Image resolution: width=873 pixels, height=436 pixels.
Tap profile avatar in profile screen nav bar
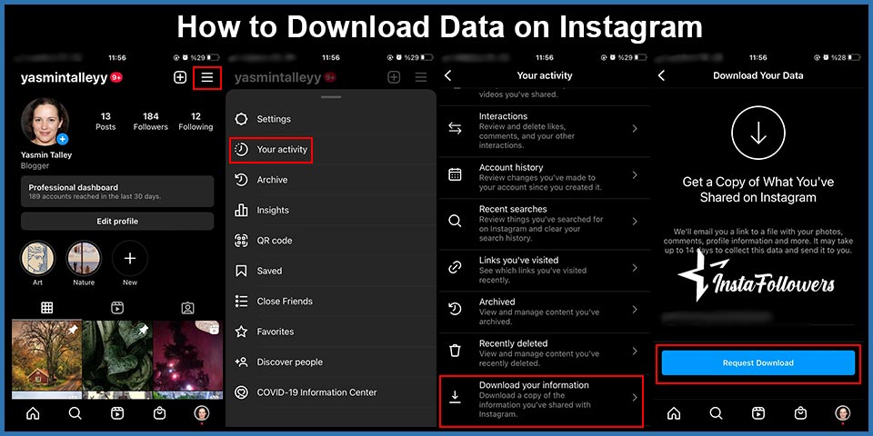pos(202,413)
